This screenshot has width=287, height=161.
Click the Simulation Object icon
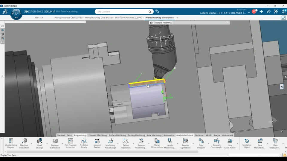pyautogui.click(x=247, y=141)
